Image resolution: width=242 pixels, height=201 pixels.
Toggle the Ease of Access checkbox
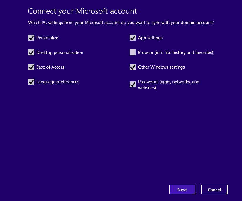click(x=31, y=67)
